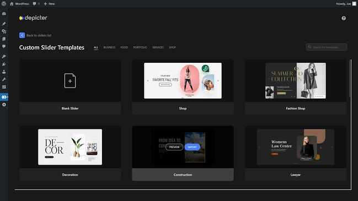Create a Blank Slider with the plus-file icon
Screen dimensions: 358x201
(70, 80)
